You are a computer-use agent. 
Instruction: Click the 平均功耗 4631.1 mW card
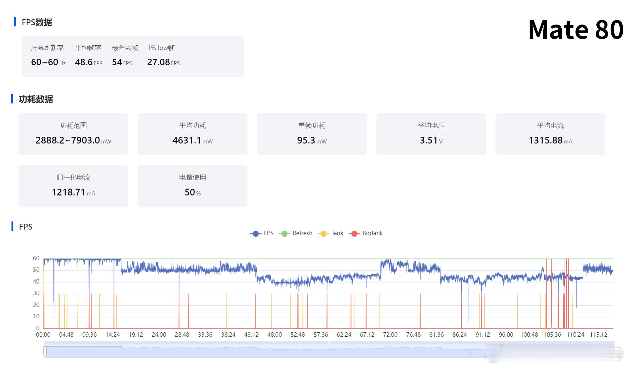coord(193,134)
